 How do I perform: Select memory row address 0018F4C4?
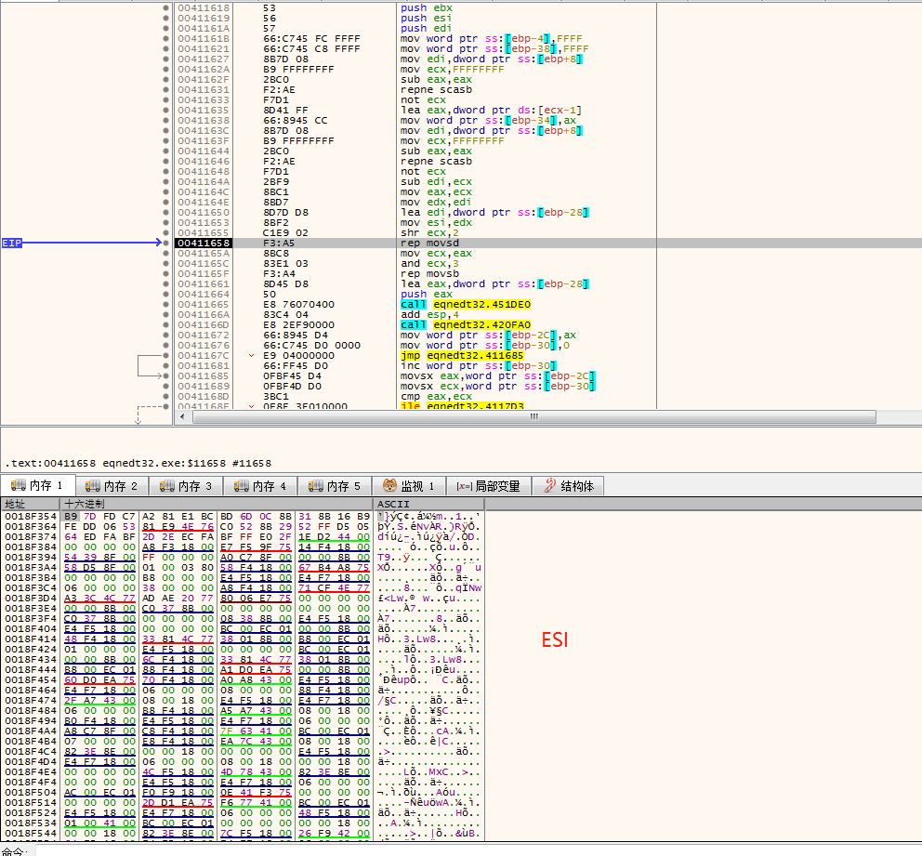tap(31, 752)
